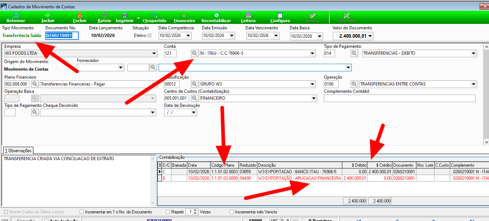Select the W3 EXPORTACAO - BANCO ITAU row description
489x221 pixels.
[x=299, y=172]
